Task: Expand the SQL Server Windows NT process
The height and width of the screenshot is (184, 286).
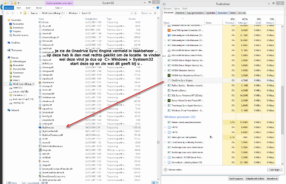Action: point(165,95)
